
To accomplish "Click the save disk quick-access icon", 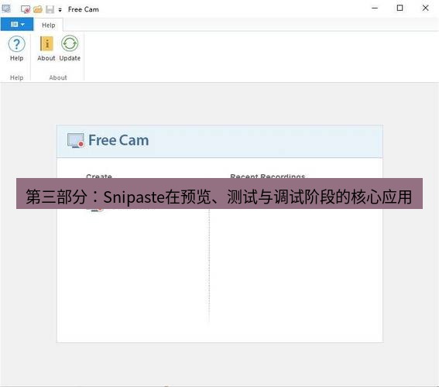I will [50, 9].
